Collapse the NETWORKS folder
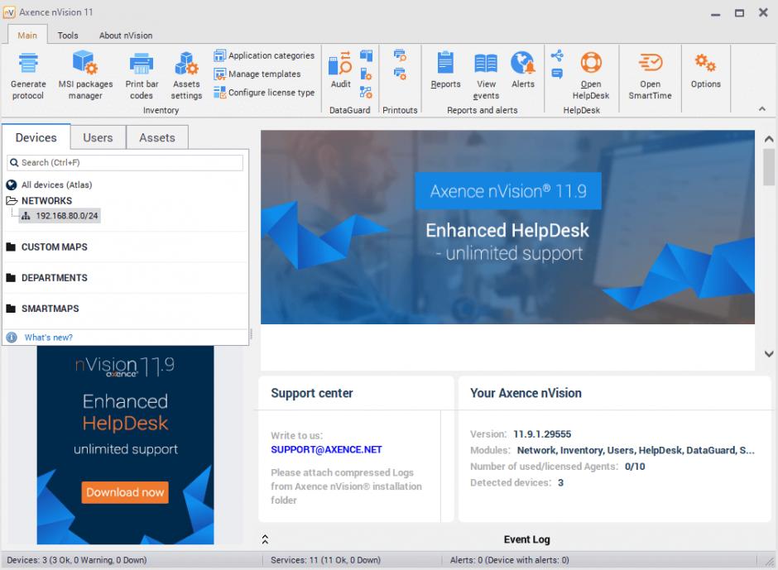This screenshot has width=778, height=570. 12,200
